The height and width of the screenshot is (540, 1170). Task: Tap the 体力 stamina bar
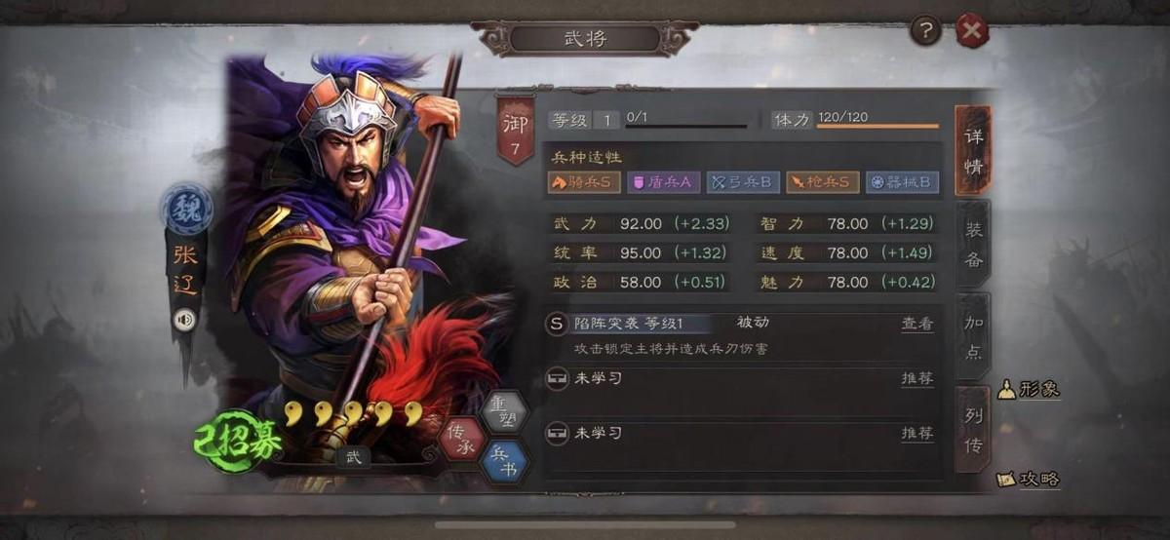pos(855,120)
